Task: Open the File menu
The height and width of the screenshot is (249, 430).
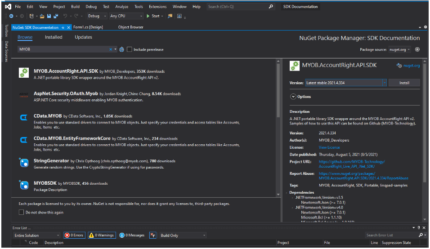Action: (18, 7)
